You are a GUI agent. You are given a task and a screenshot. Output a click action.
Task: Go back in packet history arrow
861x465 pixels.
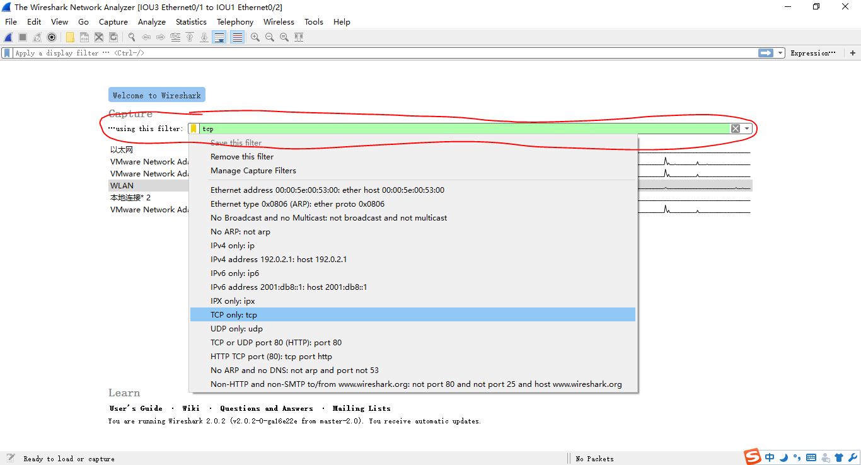point(146,37)
